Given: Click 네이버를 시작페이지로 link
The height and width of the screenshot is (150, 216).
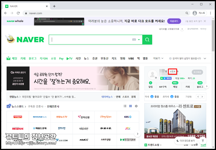Looking at the screenshot, I should tap(169, 29).
